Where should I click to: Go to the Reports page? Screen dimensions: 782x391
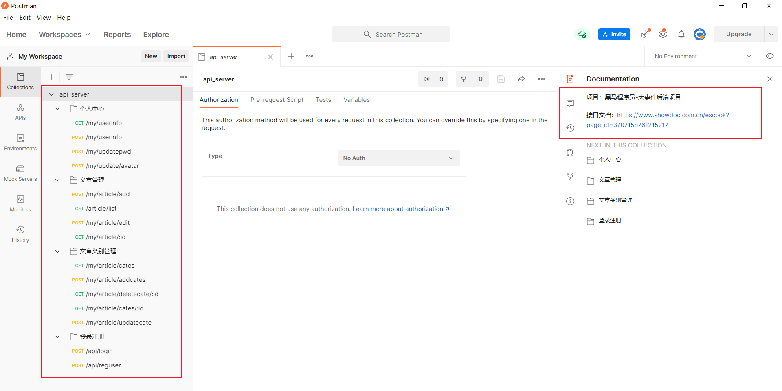(117, 35)
